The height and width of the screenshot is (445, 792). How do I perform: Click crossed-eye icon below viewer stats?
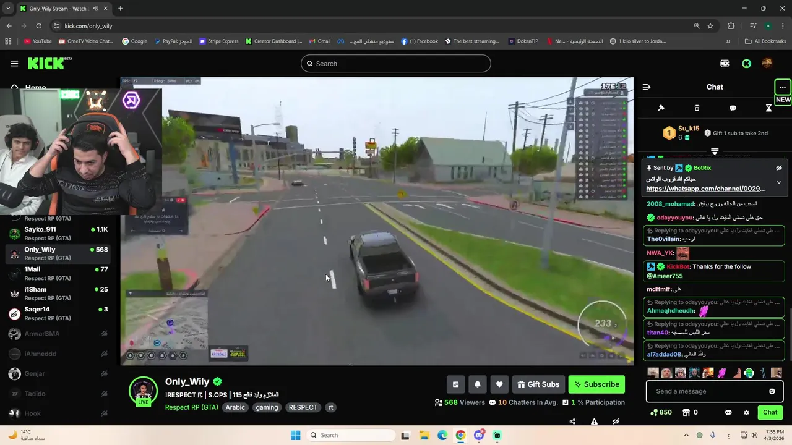[x=616, y=422]
